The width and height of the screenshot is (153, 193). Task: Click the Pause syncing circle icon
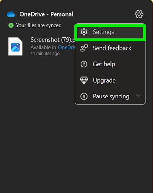84,96
